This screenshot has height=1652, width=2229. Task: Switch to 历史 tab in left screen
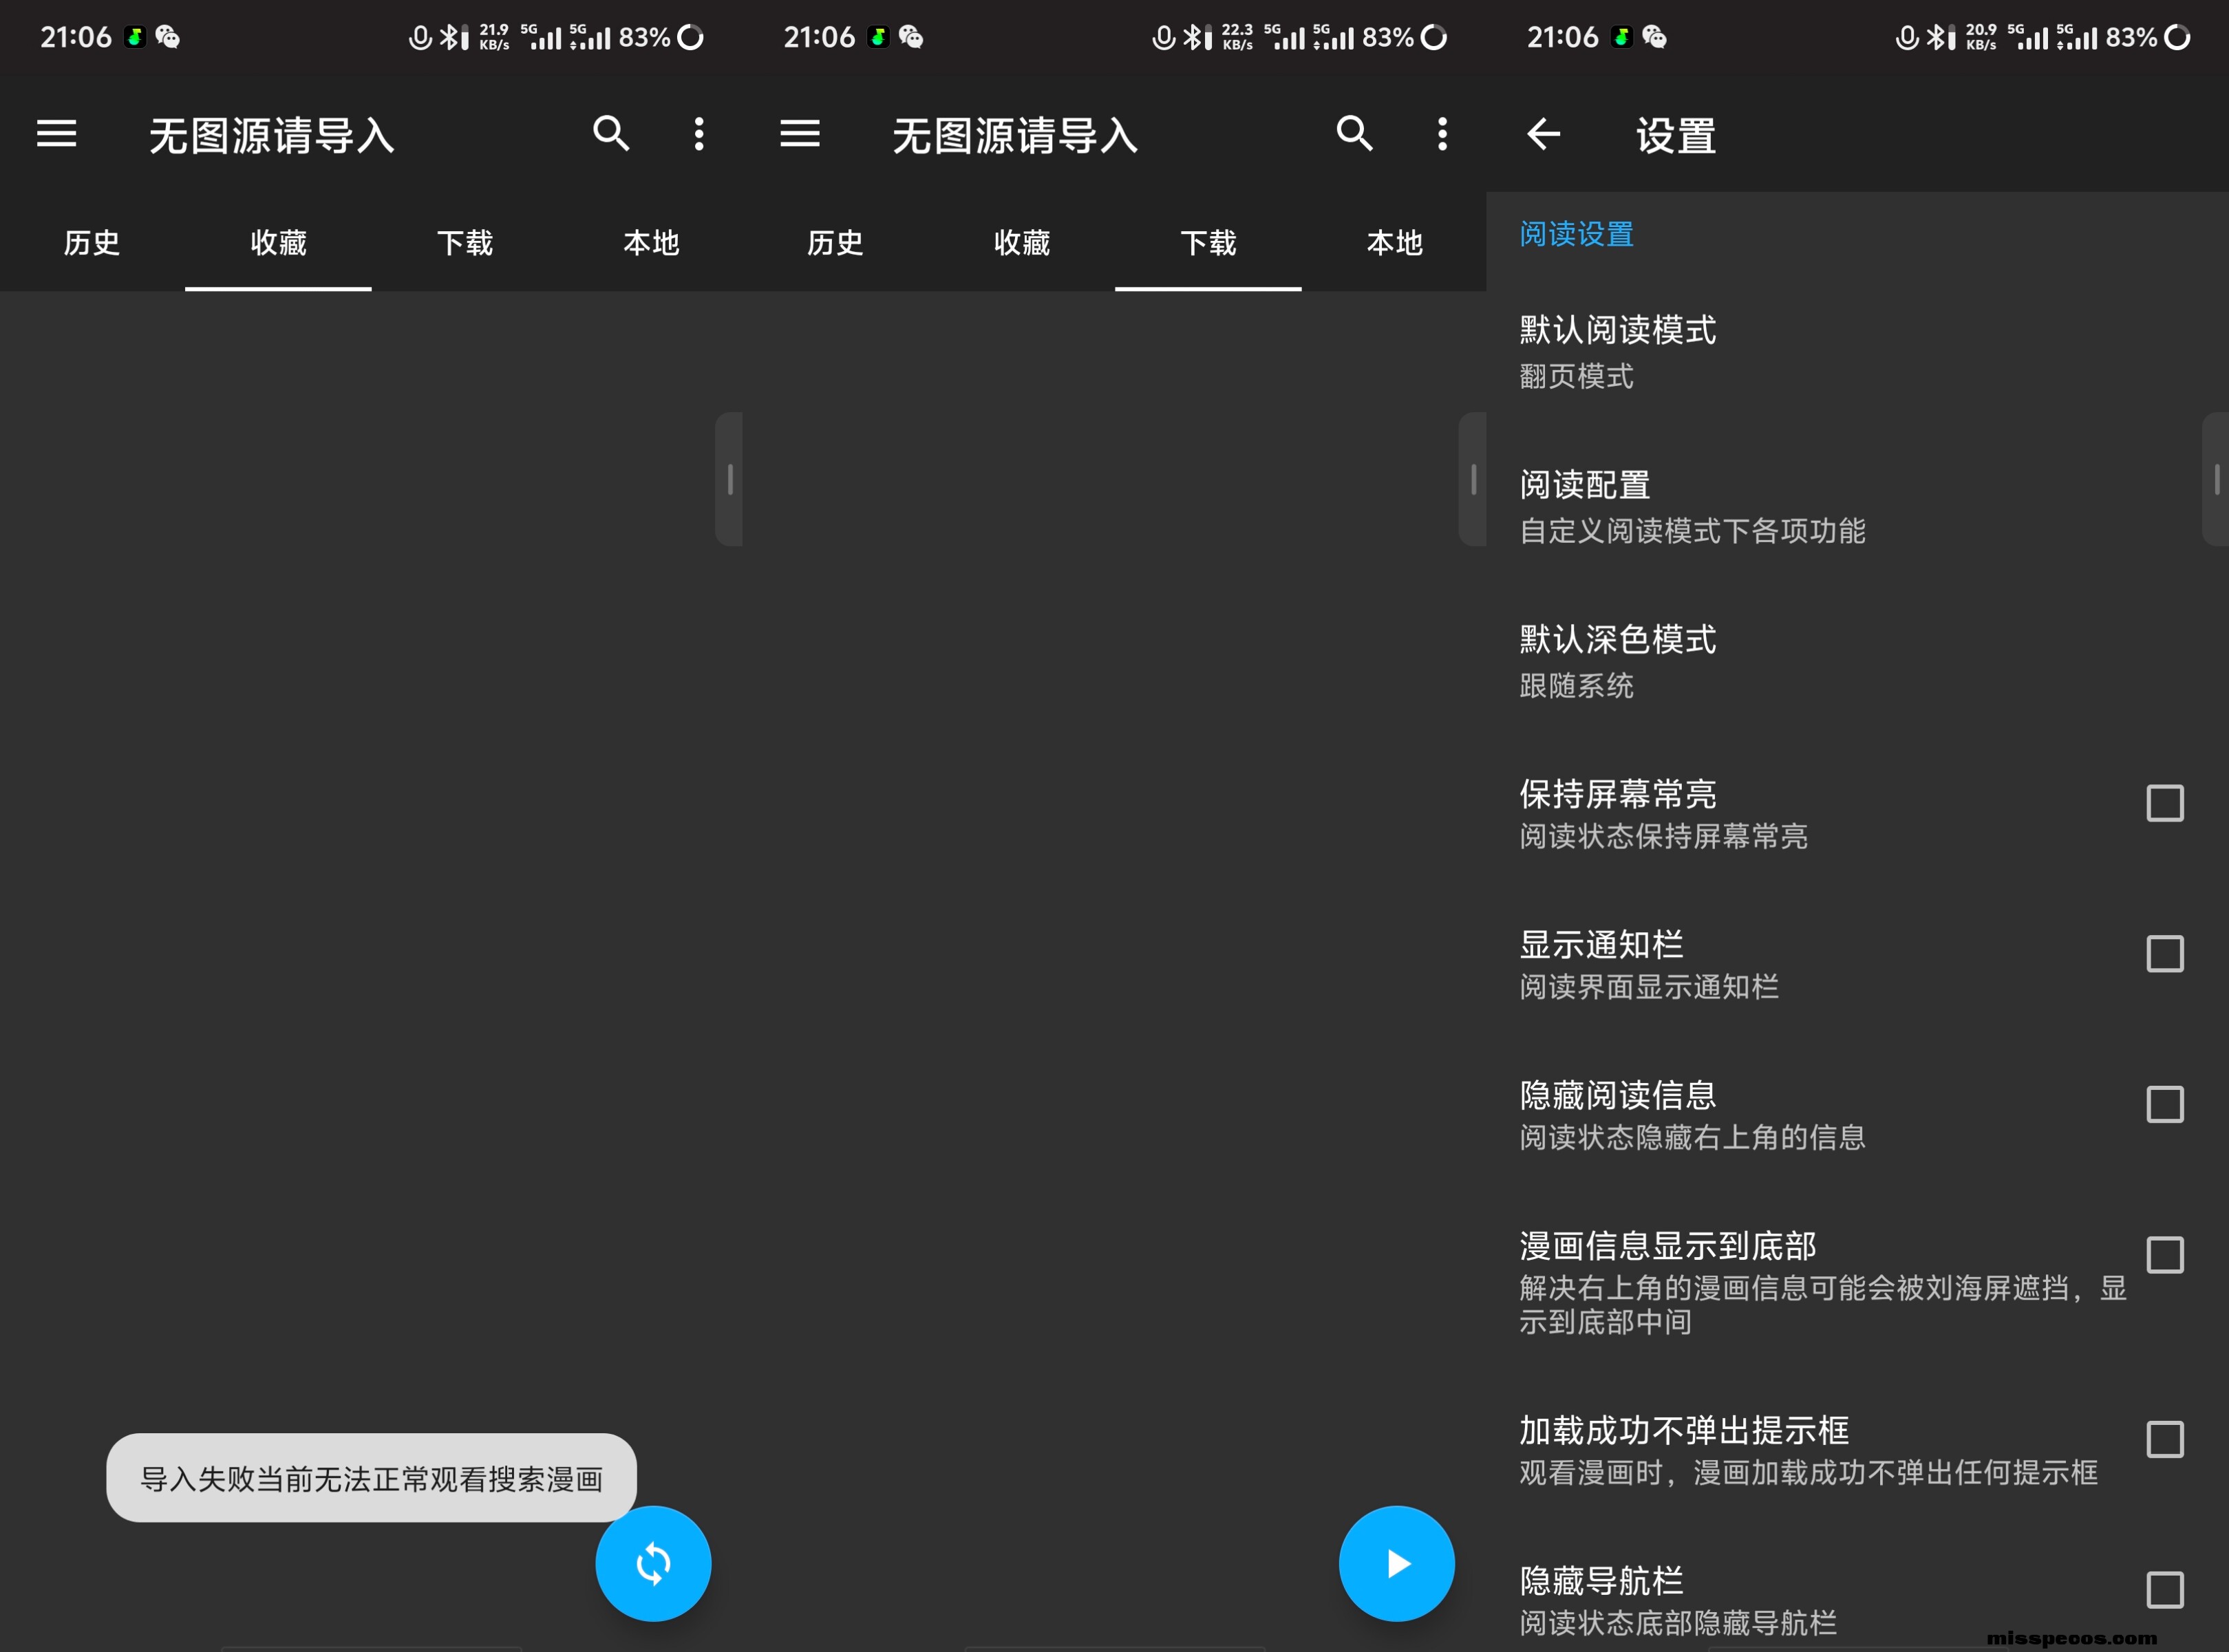(x=92, y=243)
